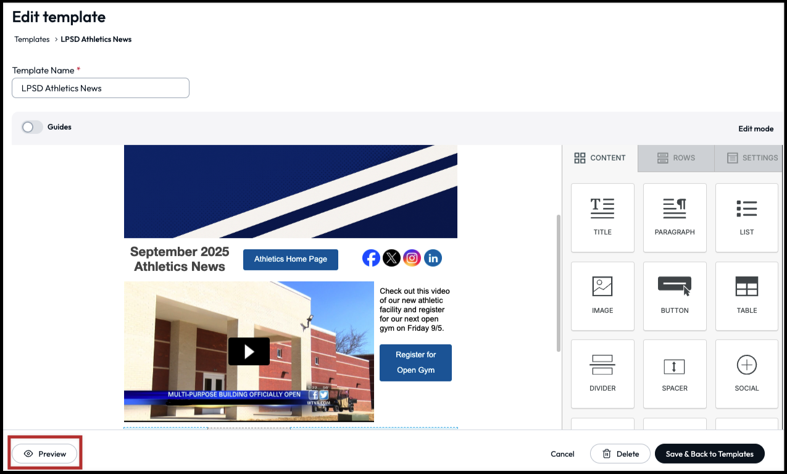Insert an Image content block
This screenshot has width=787, height=474.
[602, 295]
